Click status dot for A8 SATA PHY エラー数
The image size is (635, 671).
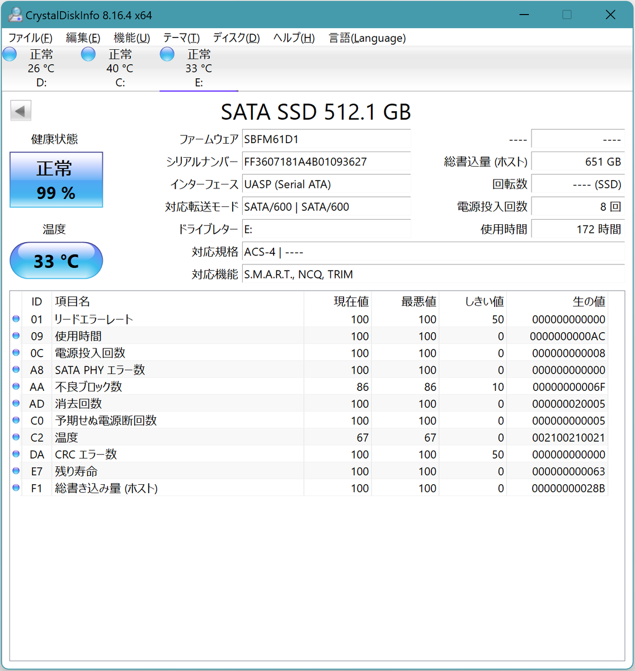[x=16, y=370]
